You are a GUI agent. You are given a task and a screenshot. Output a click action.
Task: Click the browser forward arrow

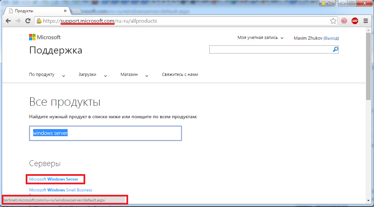18,21
